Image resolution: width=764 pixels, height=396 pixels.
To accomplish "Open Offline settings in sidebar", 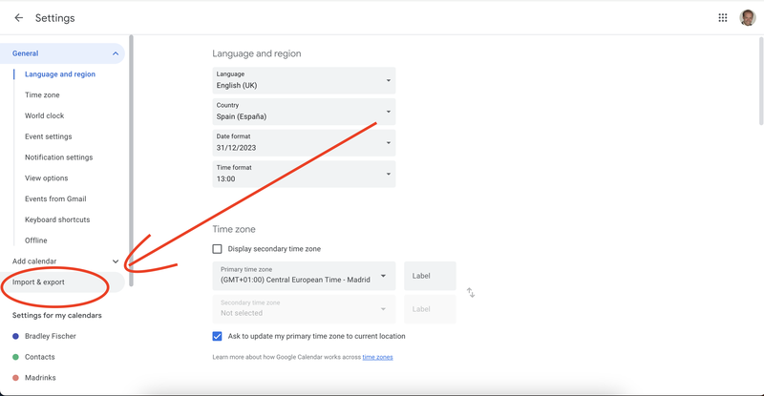I will point(36,240).
